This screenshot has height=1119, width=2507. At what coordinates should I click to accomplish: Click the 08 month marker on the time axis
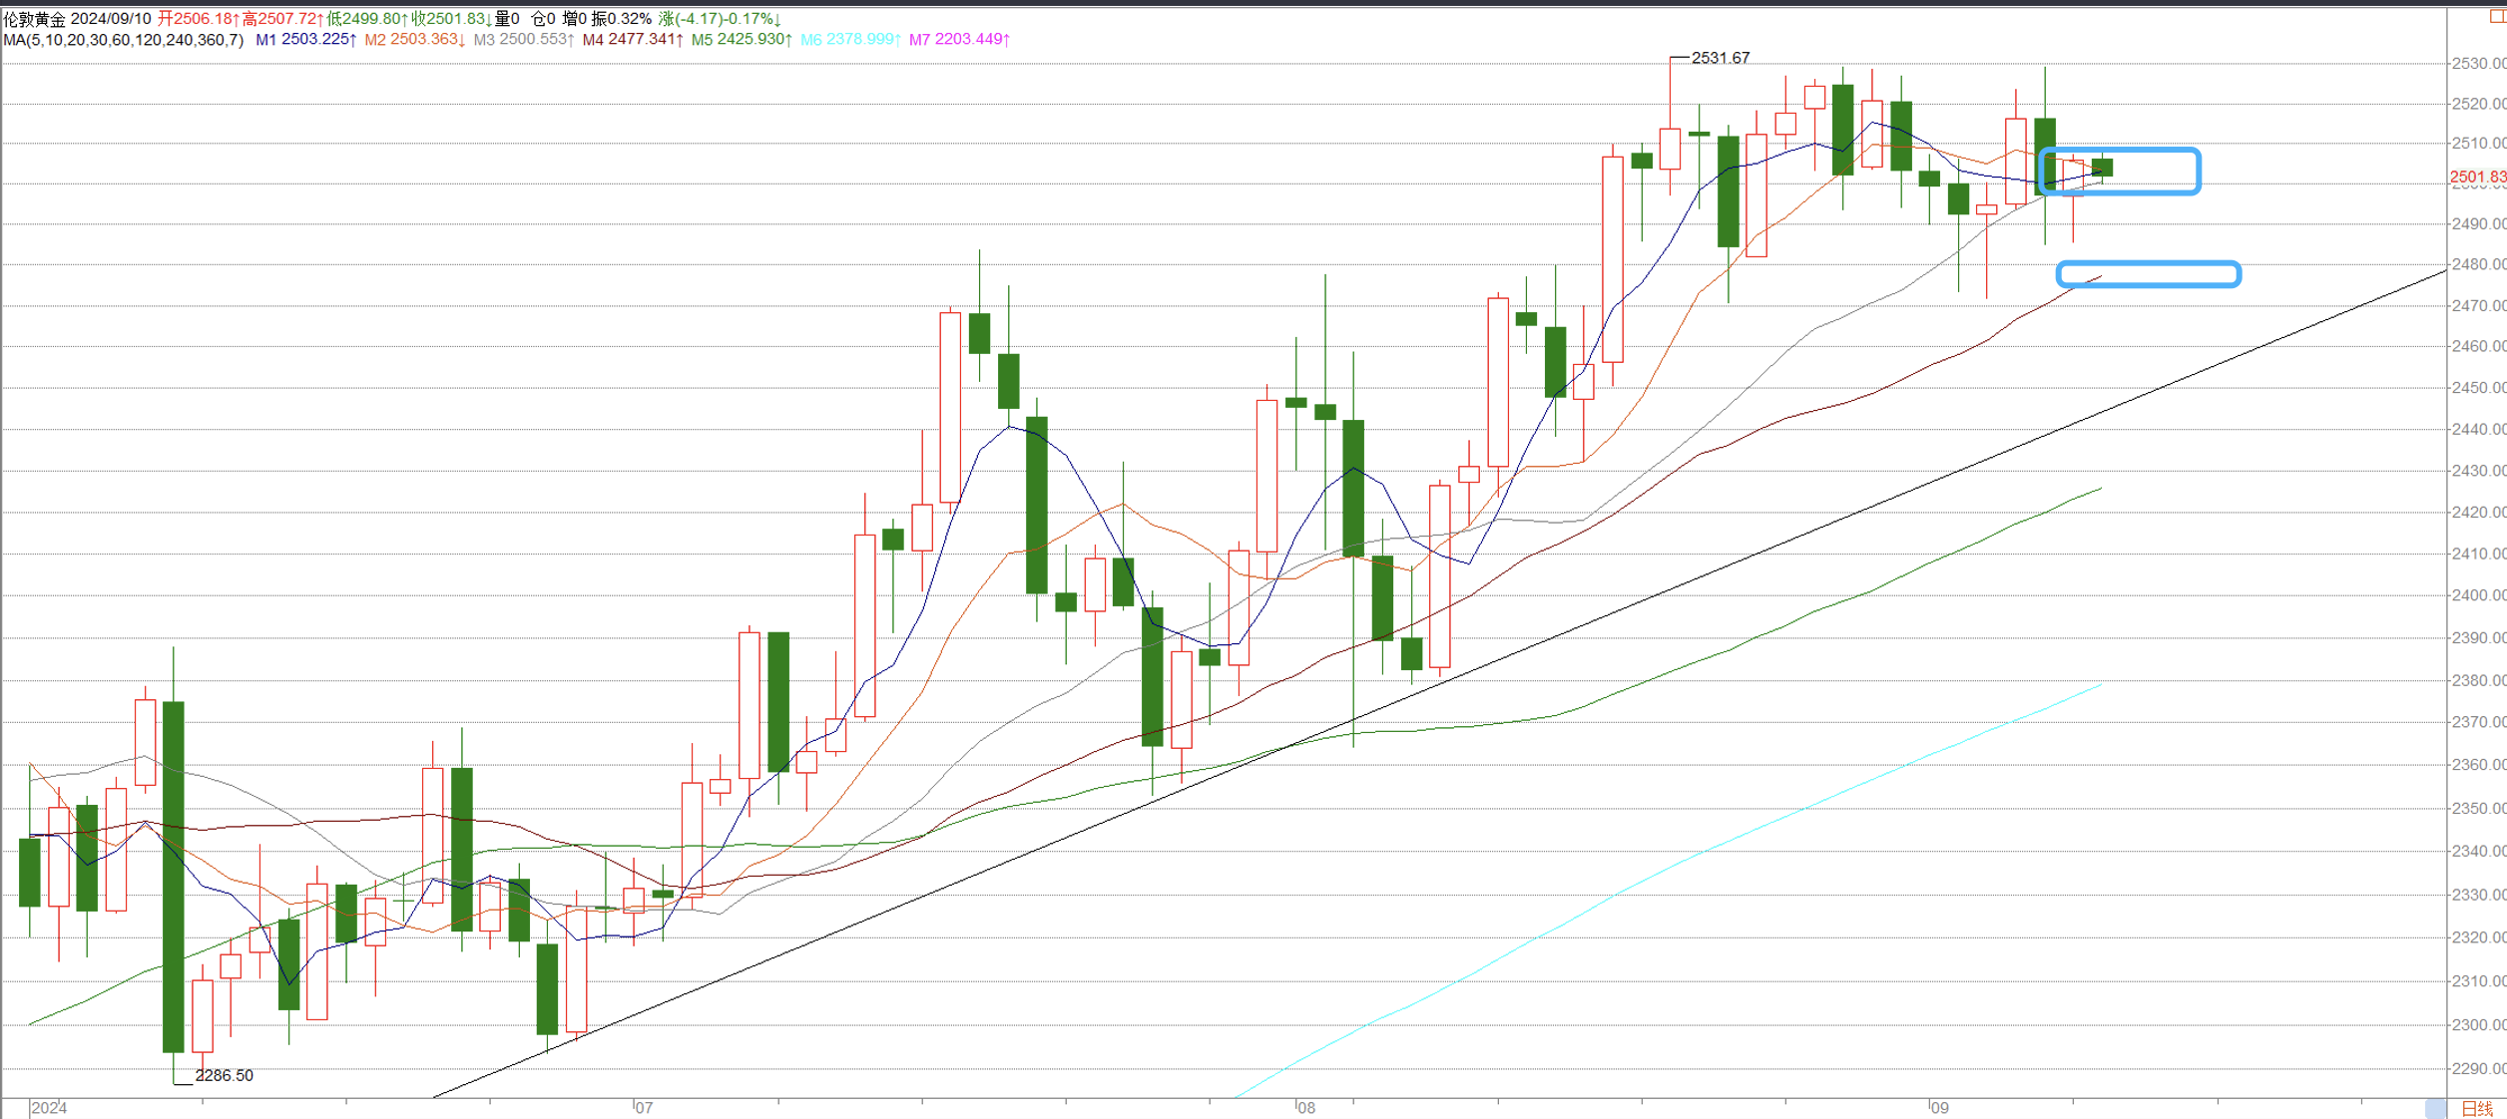1306,1108
